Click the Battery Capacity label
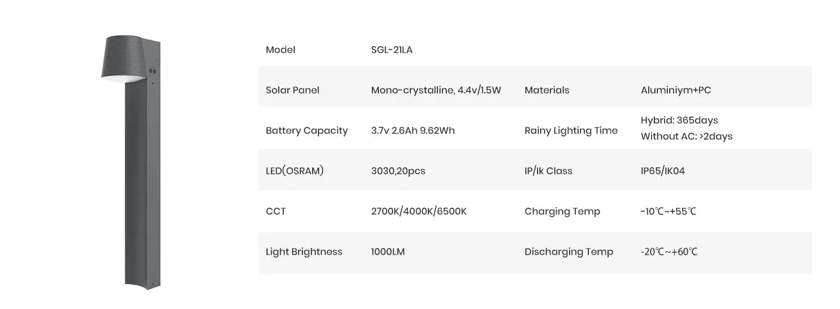 click(306, 131)
